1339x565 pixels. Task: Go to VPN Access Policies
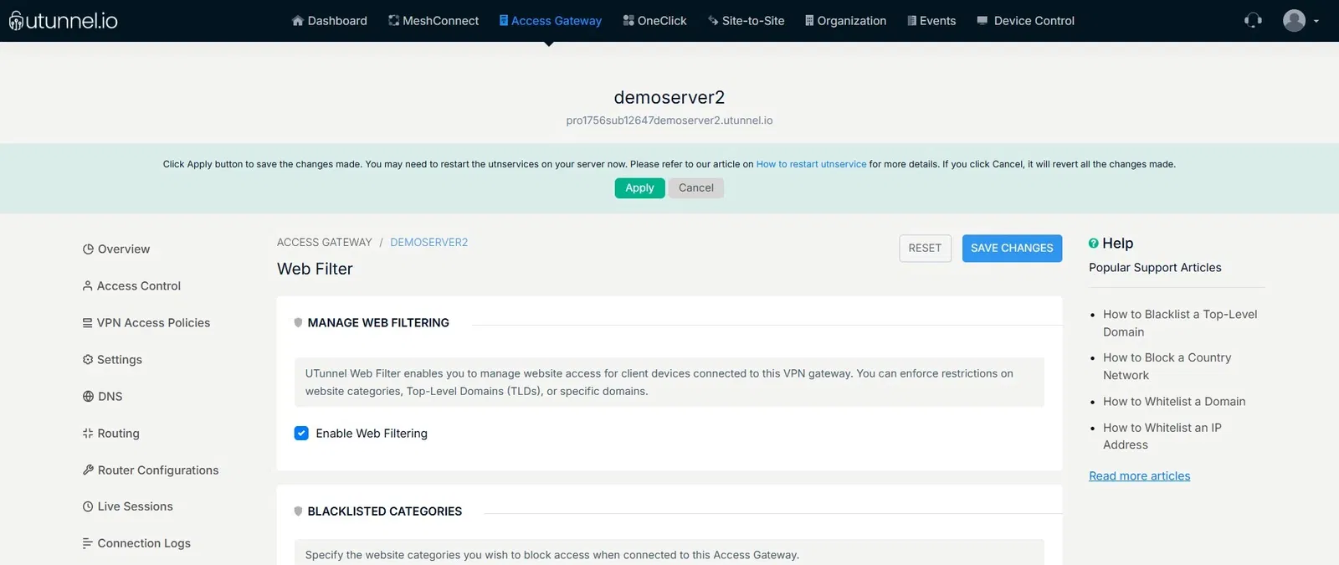[146, 323]
